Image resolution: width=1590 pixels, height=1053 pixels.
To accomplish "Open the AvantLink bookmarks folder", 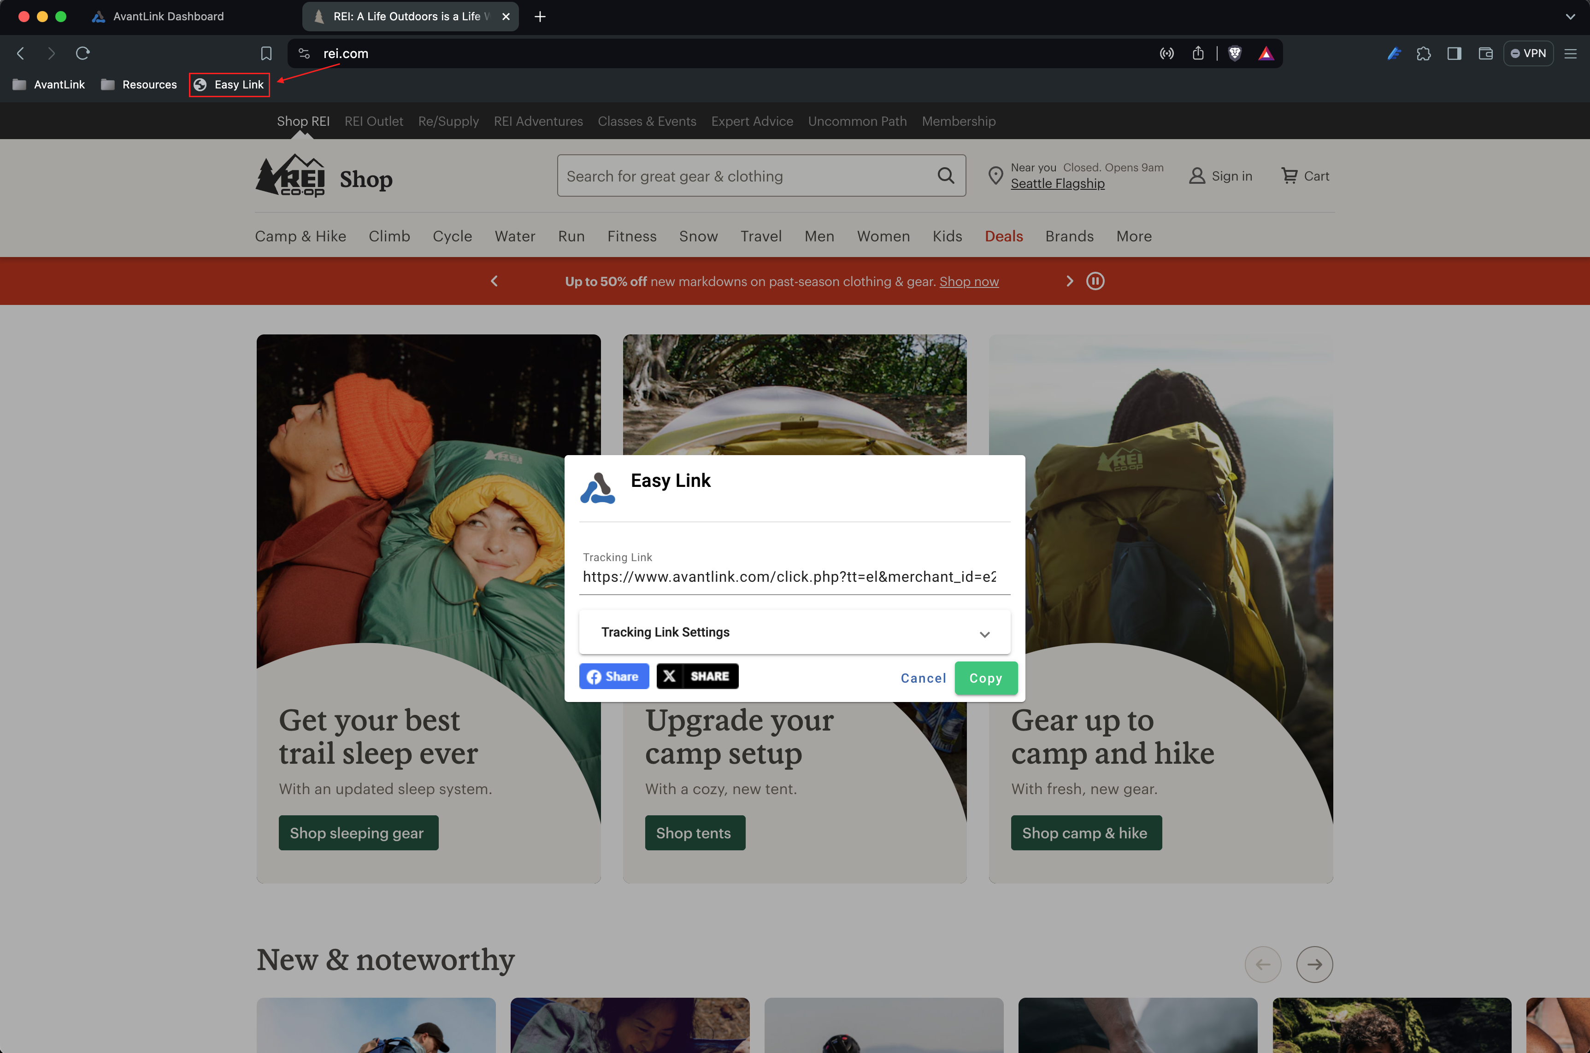I will 49,85.
